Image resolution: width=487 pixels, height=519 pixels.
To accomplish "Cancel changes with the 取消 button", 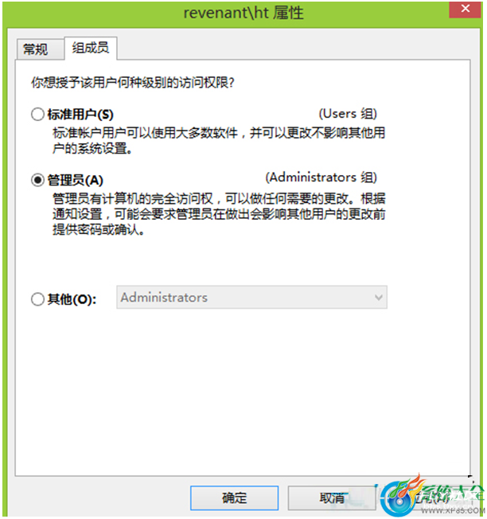I will 332,498.
